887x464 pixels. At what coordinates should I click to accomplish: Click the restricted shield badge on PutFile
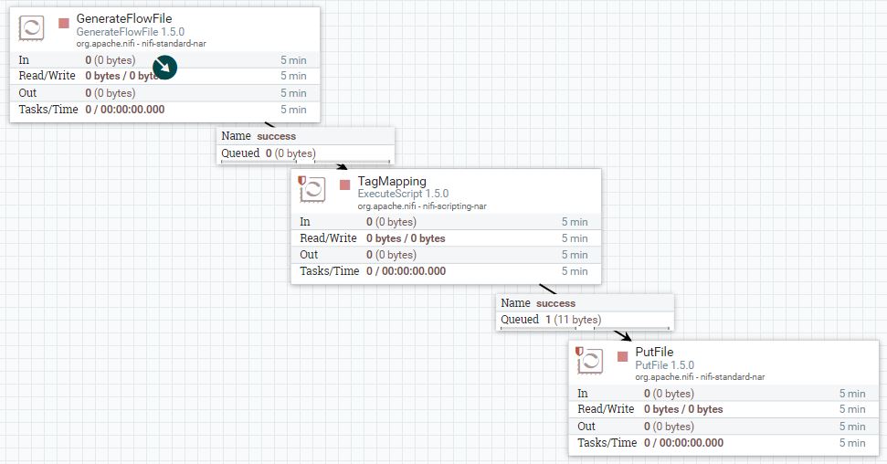pos(579,352)
